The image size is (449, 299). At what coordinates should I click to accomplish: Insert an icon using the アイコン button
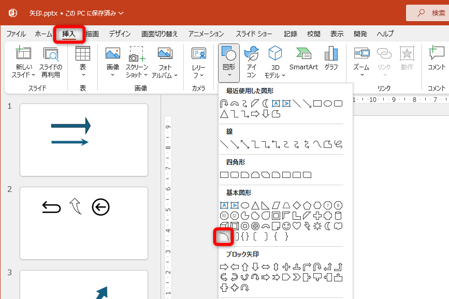point(252,61)
